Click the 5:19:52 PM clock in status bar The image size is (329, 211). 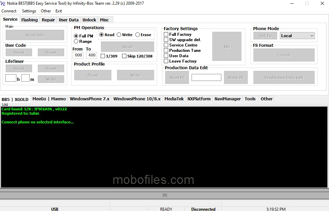click(x=276, y=209)
